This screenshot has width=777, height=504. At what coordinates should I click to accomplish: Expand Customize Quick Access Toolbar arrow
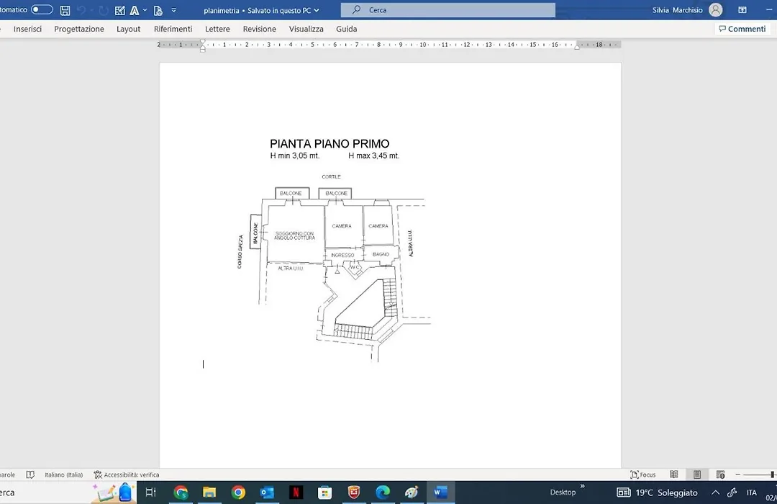pos(173,10)
